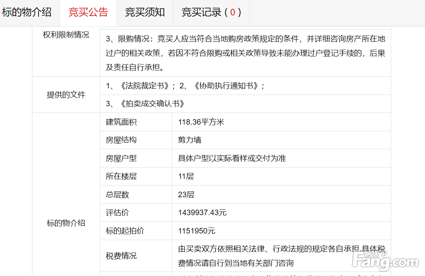Open the 竞买须知 tab
The width and height of the screenshot is (425, 276).
pos(145,12)
